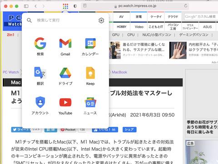Click the magnifier icon in the launcher popup

tap(29, 20)
